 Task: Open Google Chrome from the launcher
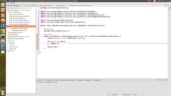click(3, 31)
